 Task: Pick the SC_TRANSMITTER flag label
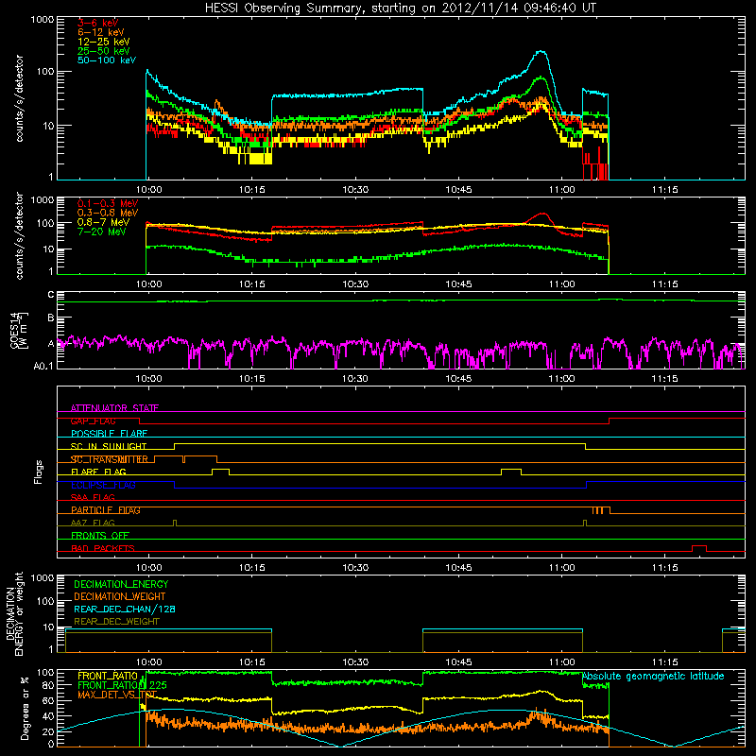tap(109, 459)
